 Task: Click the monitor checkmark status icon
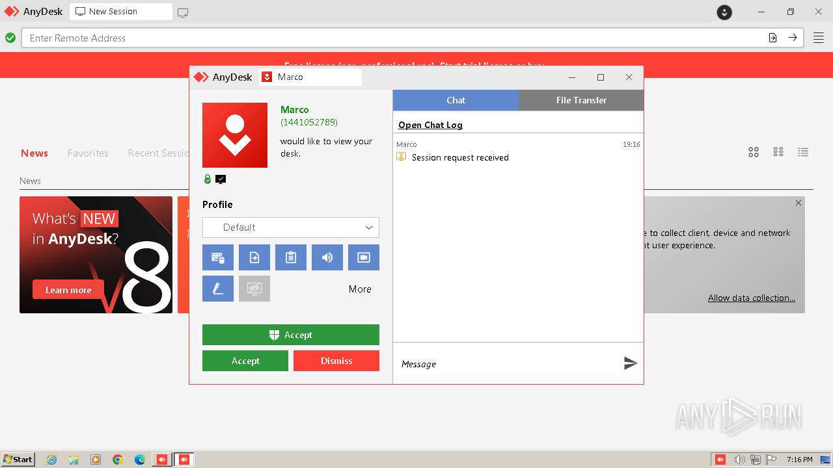coord(221,179)
